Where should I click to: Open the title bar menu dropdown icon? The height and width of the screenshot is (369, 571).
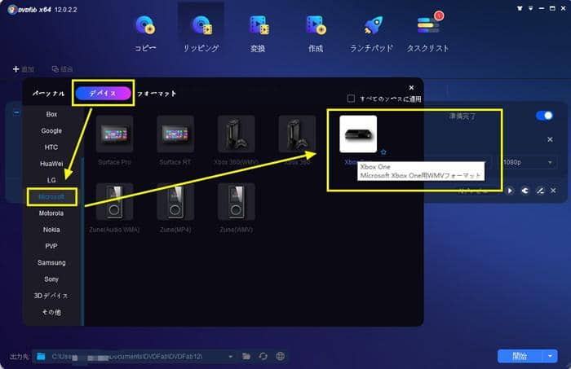click(530, 8)
